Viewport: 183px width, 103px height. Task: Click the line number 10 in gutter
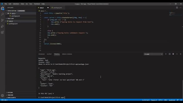coord(40,33)
